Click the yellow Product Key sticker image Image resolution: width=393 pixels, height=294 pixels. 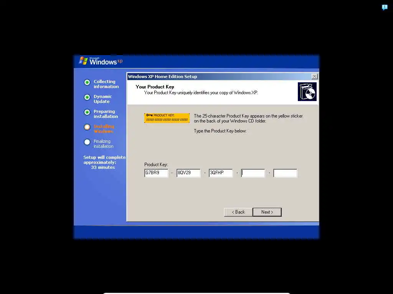point(167,118)
